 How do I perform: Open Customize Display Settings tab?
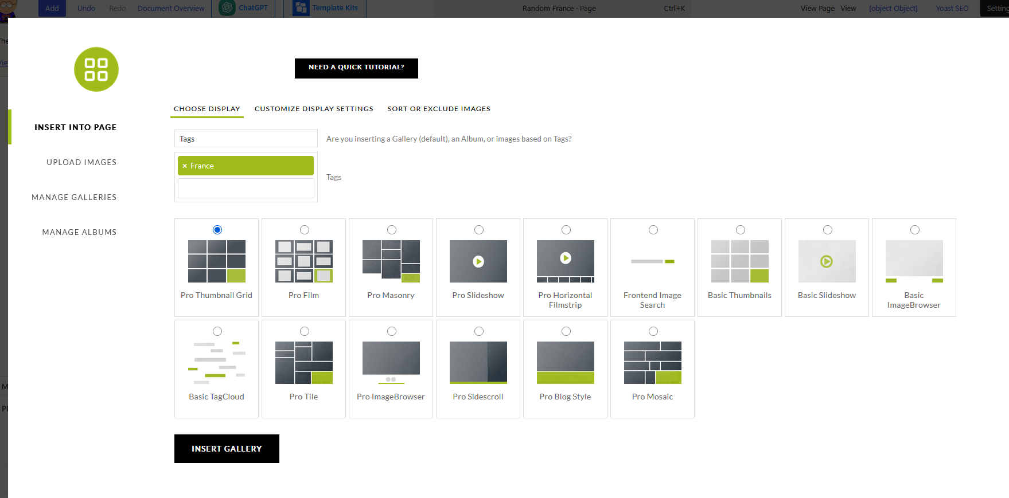(x=314, y=109)
